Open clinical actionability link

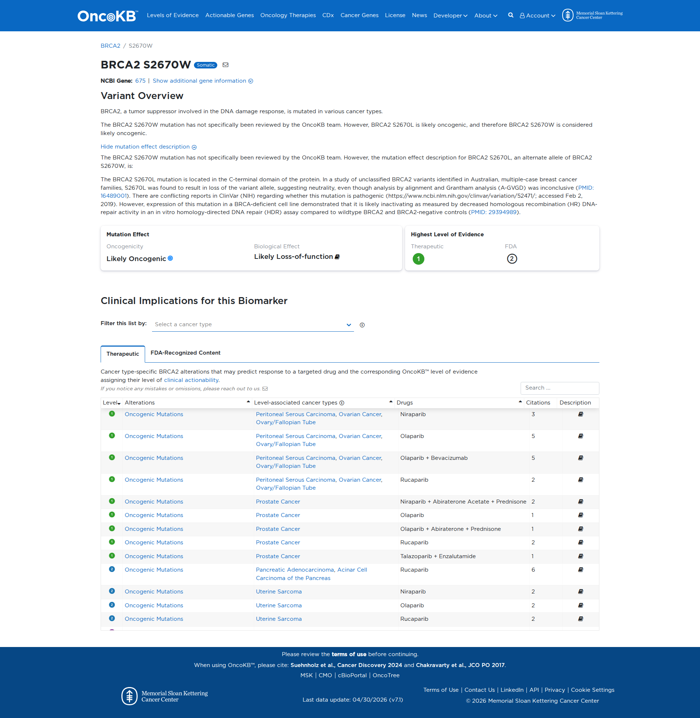coord(191,380)
